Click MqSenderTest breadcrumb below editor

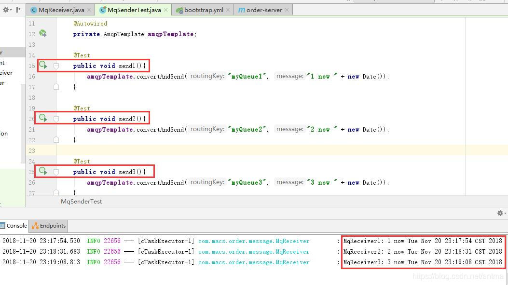coord(81,202)
